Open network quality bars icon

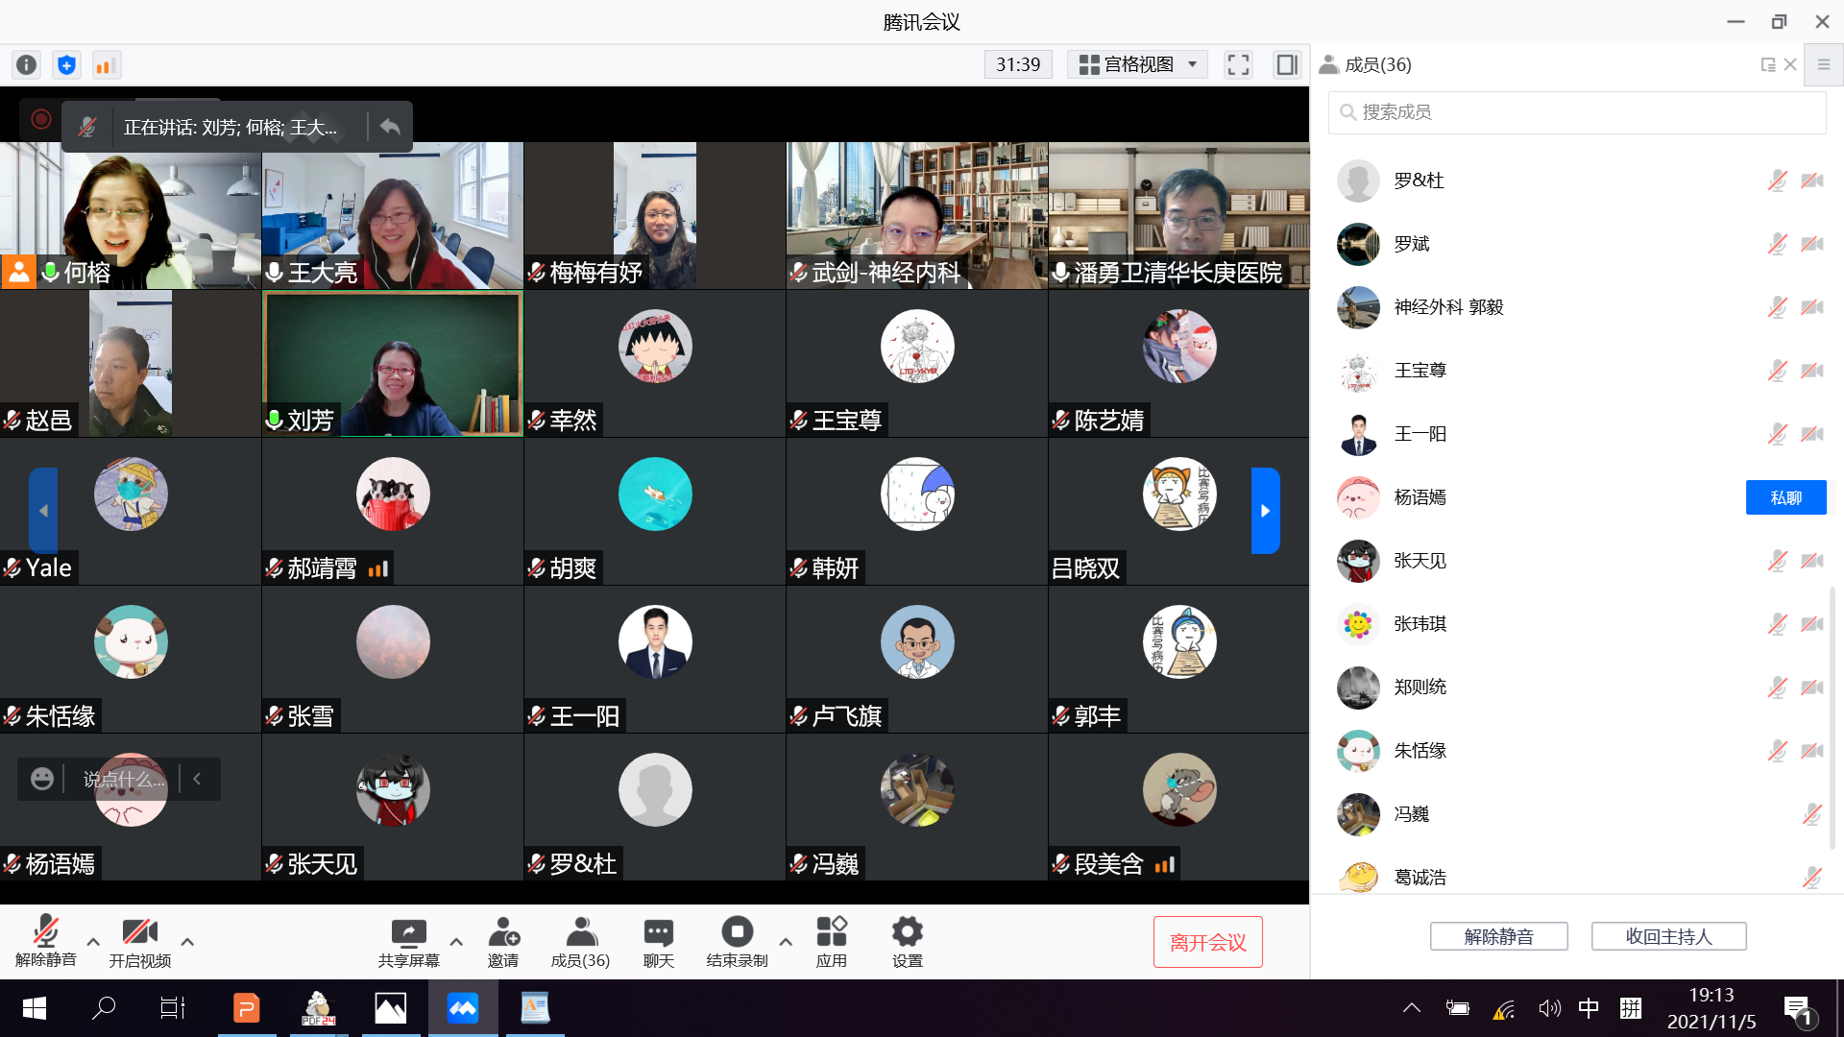pos(106,64)
